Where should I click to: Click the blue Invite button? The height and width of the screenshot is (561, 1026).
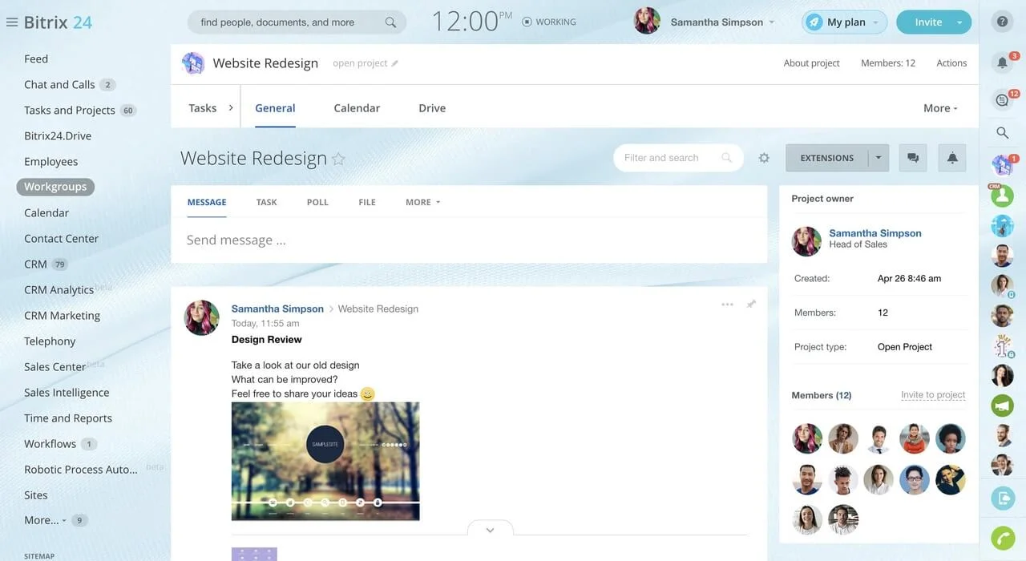point(927,22)
